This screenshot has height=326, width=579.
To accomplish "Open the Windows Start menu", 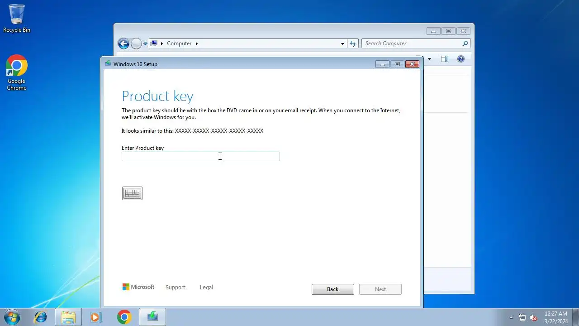I will coord(12,316).
